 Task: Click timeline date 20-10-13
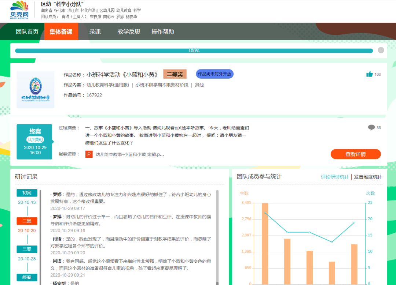[27, 202]
